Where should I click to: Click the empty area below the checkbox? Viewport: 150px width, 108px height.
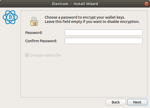(x=84, y=77)
